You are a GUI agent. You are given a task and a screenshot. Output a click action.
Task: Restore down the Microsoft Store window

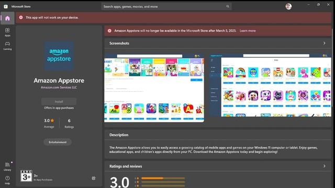tap(318, 5)
